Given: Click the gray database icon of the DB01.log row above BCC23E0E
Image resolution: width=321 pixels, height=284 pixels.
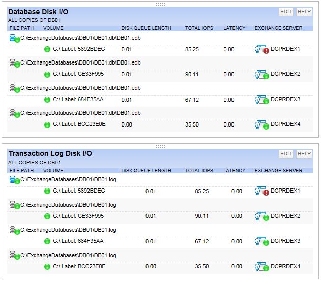Looking at the screenshot, I should click(15, 256).
